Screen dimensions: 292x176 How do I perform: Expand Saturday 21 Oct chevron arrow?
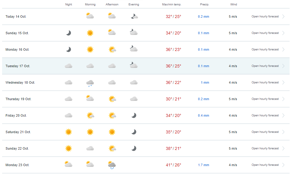pos(283,132)
